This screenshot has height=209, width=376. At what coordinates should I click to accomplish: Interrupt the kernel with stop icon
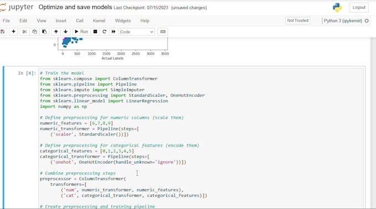(95, 32)
